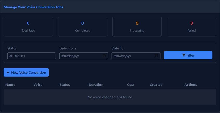Start a New Voice Conversion
The width and height of the screenshot is (220, 113).
tap(26, 72)
